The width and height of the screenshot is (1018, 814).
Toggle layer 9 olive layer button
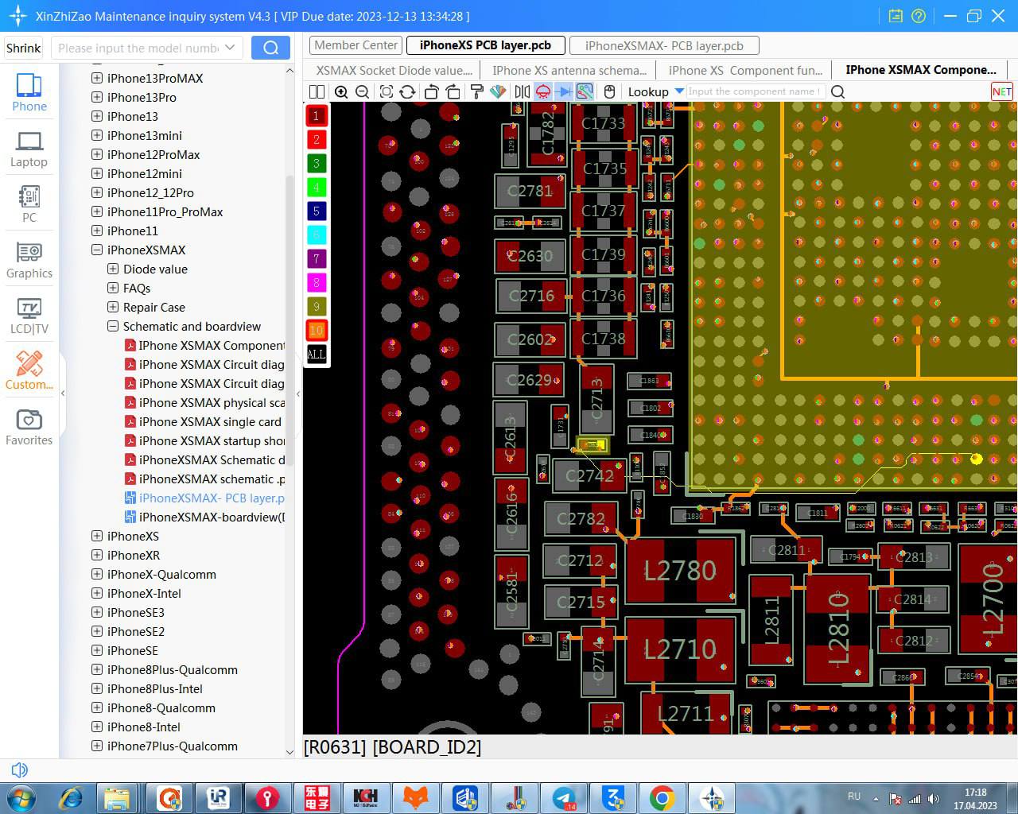[x=317, y=307]
